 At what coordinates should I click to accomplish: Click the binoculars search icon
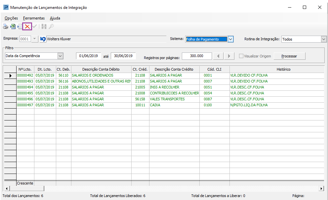(x=44, y=26)
